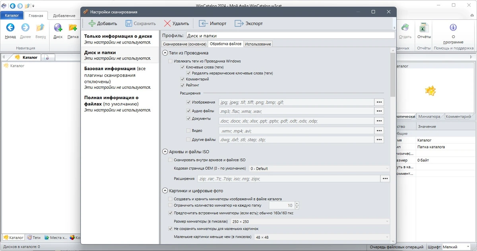Click the Audio extensions field .mp3; .flac; .wma; .wav
Image resolution: width=477 pixels, height=251 pixels.
tap(296, 111)
